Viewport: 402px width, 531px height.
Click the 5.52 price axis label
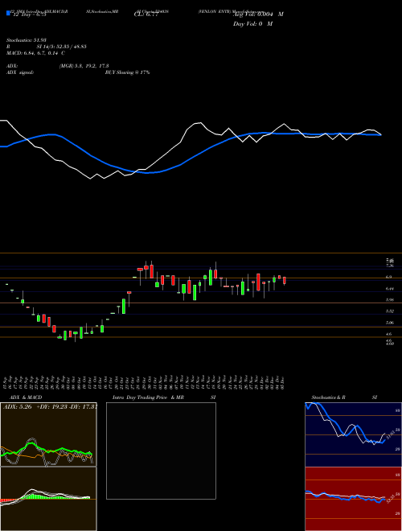coord(389,311)
